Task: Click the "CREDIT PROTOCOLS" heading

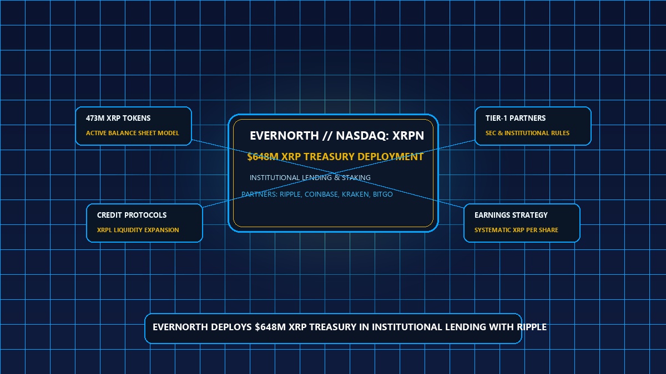Action: (132, 215)
